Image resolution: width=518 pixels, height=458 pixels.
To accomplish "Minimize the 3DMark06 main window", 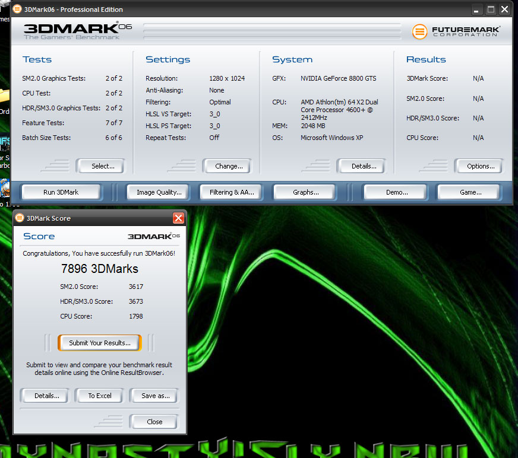I will coord(476,9).
